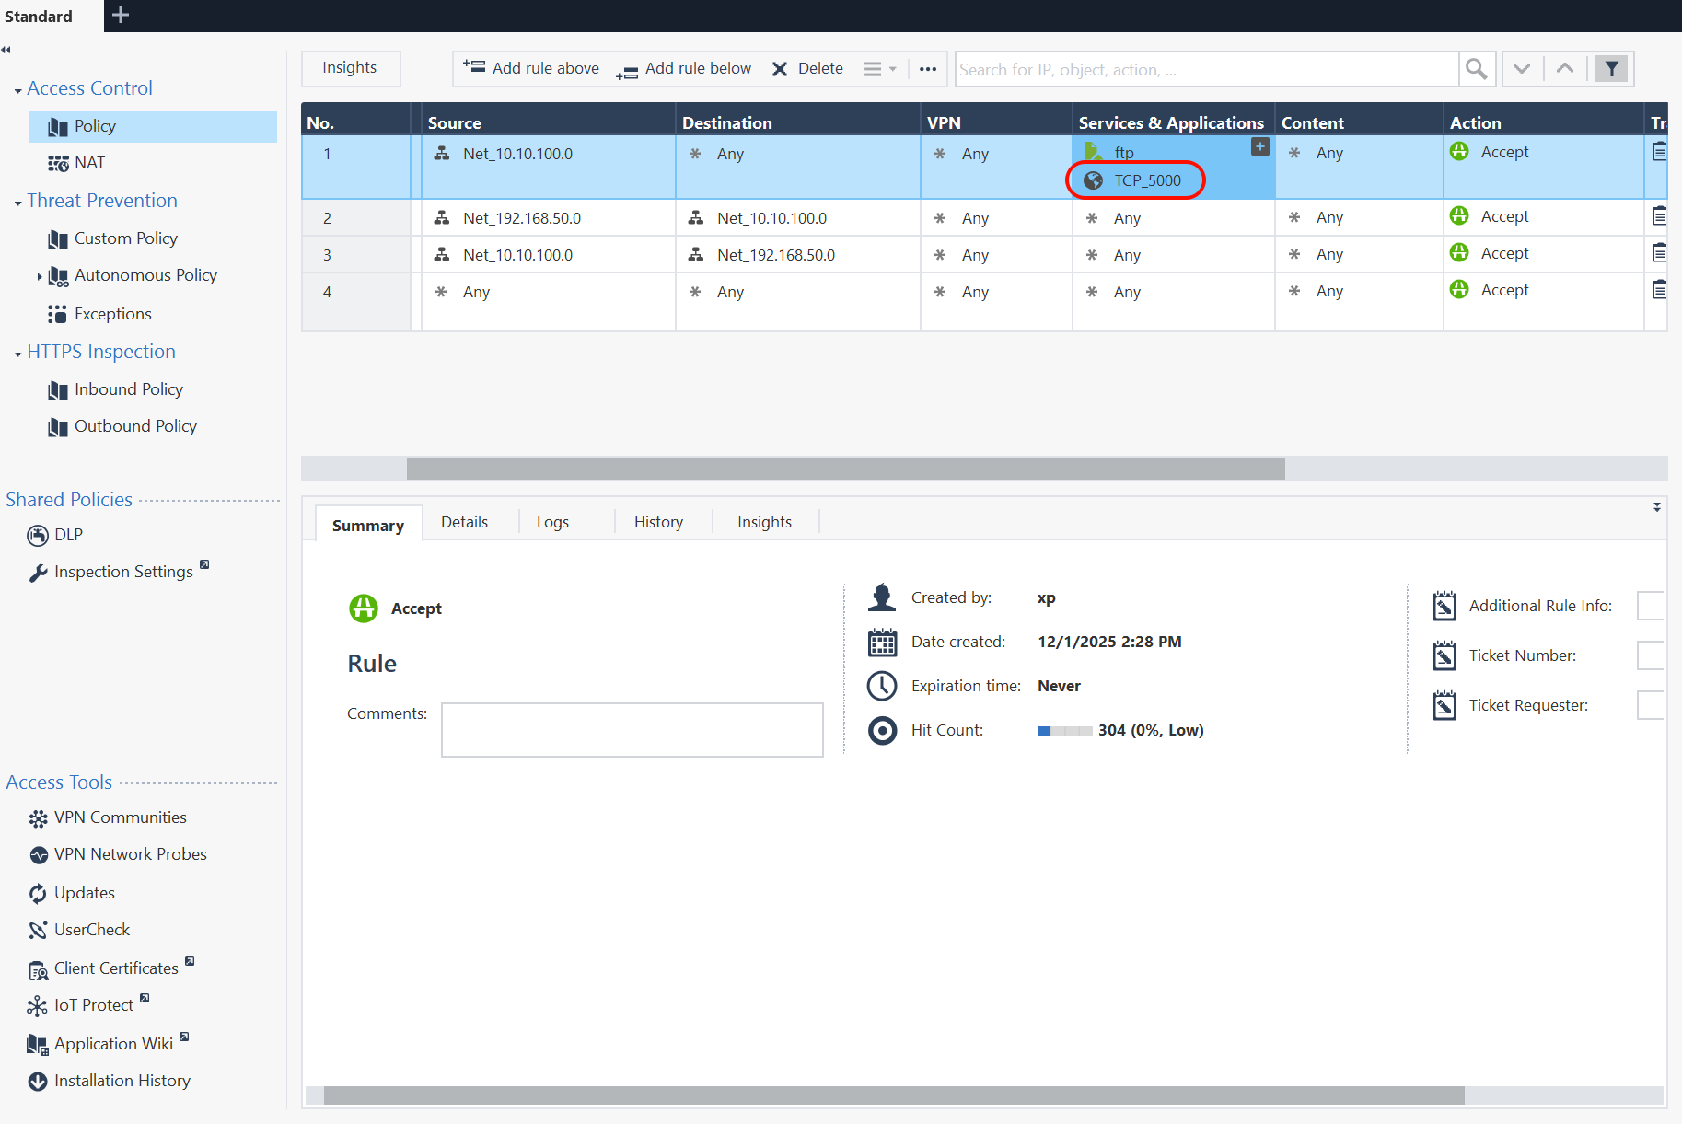This screenshot has width=1682, height=1124.
Task: Open Installation History
Action: [x=122, y=1081]
